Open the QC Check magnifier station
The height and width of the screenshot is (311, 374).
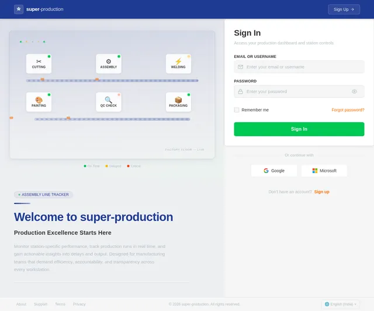click(x=109, y=102)
